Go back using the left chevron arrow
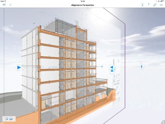The width and height of the screenshot is (165, 124). [11, 5]
